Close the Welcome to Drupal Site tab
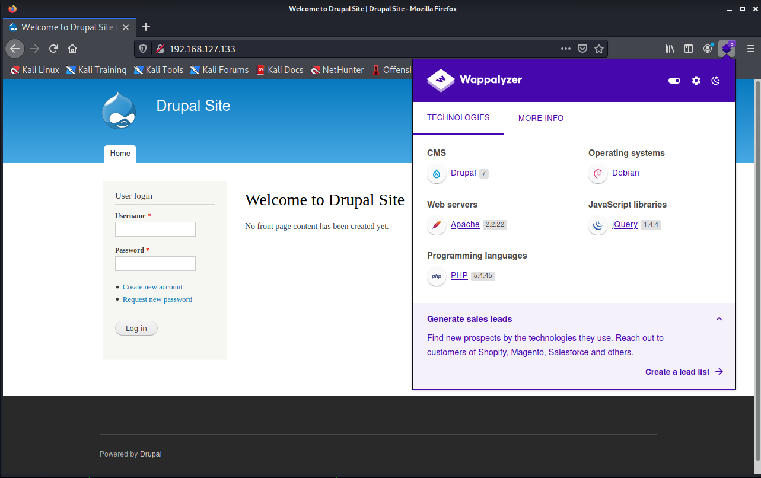The height and width of the screenshot is (478, 761). coord(125,27)
